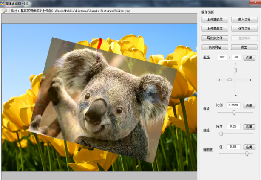This screenshot has height=180, width=261.
Task: Apply 缩放 scale with its 应用 button
Action: [249, 105]
